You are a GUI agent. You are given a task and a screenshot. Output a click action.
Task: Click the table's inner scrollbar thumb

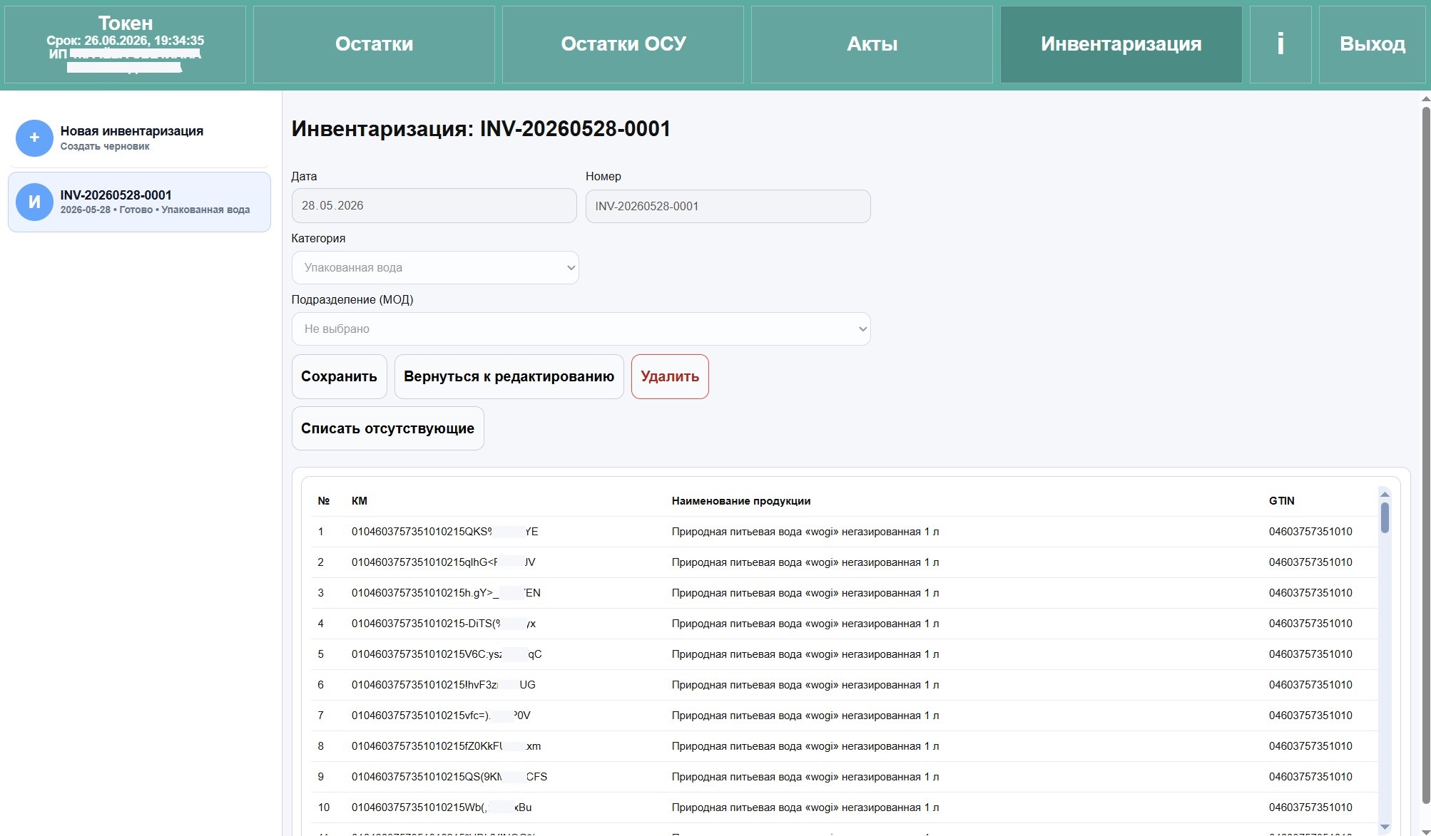click(x=1385, y=517)
